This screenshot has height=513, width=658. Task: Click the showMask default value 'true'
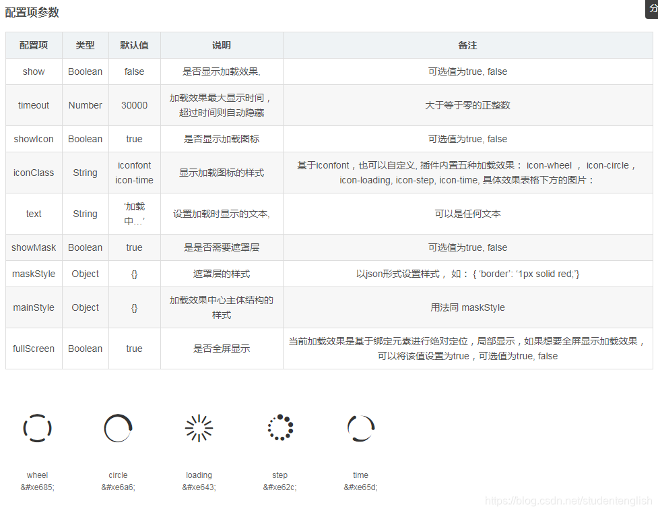pos(134,247)
